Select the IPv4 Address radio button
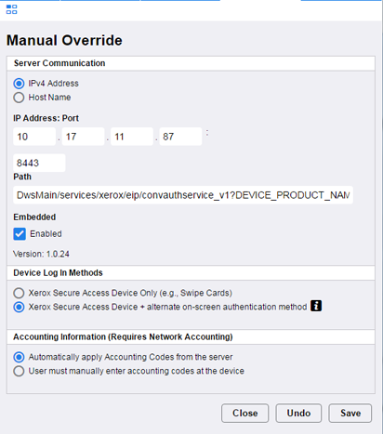The width and height of the screenshot is (383, 434). tap(19, 84)
